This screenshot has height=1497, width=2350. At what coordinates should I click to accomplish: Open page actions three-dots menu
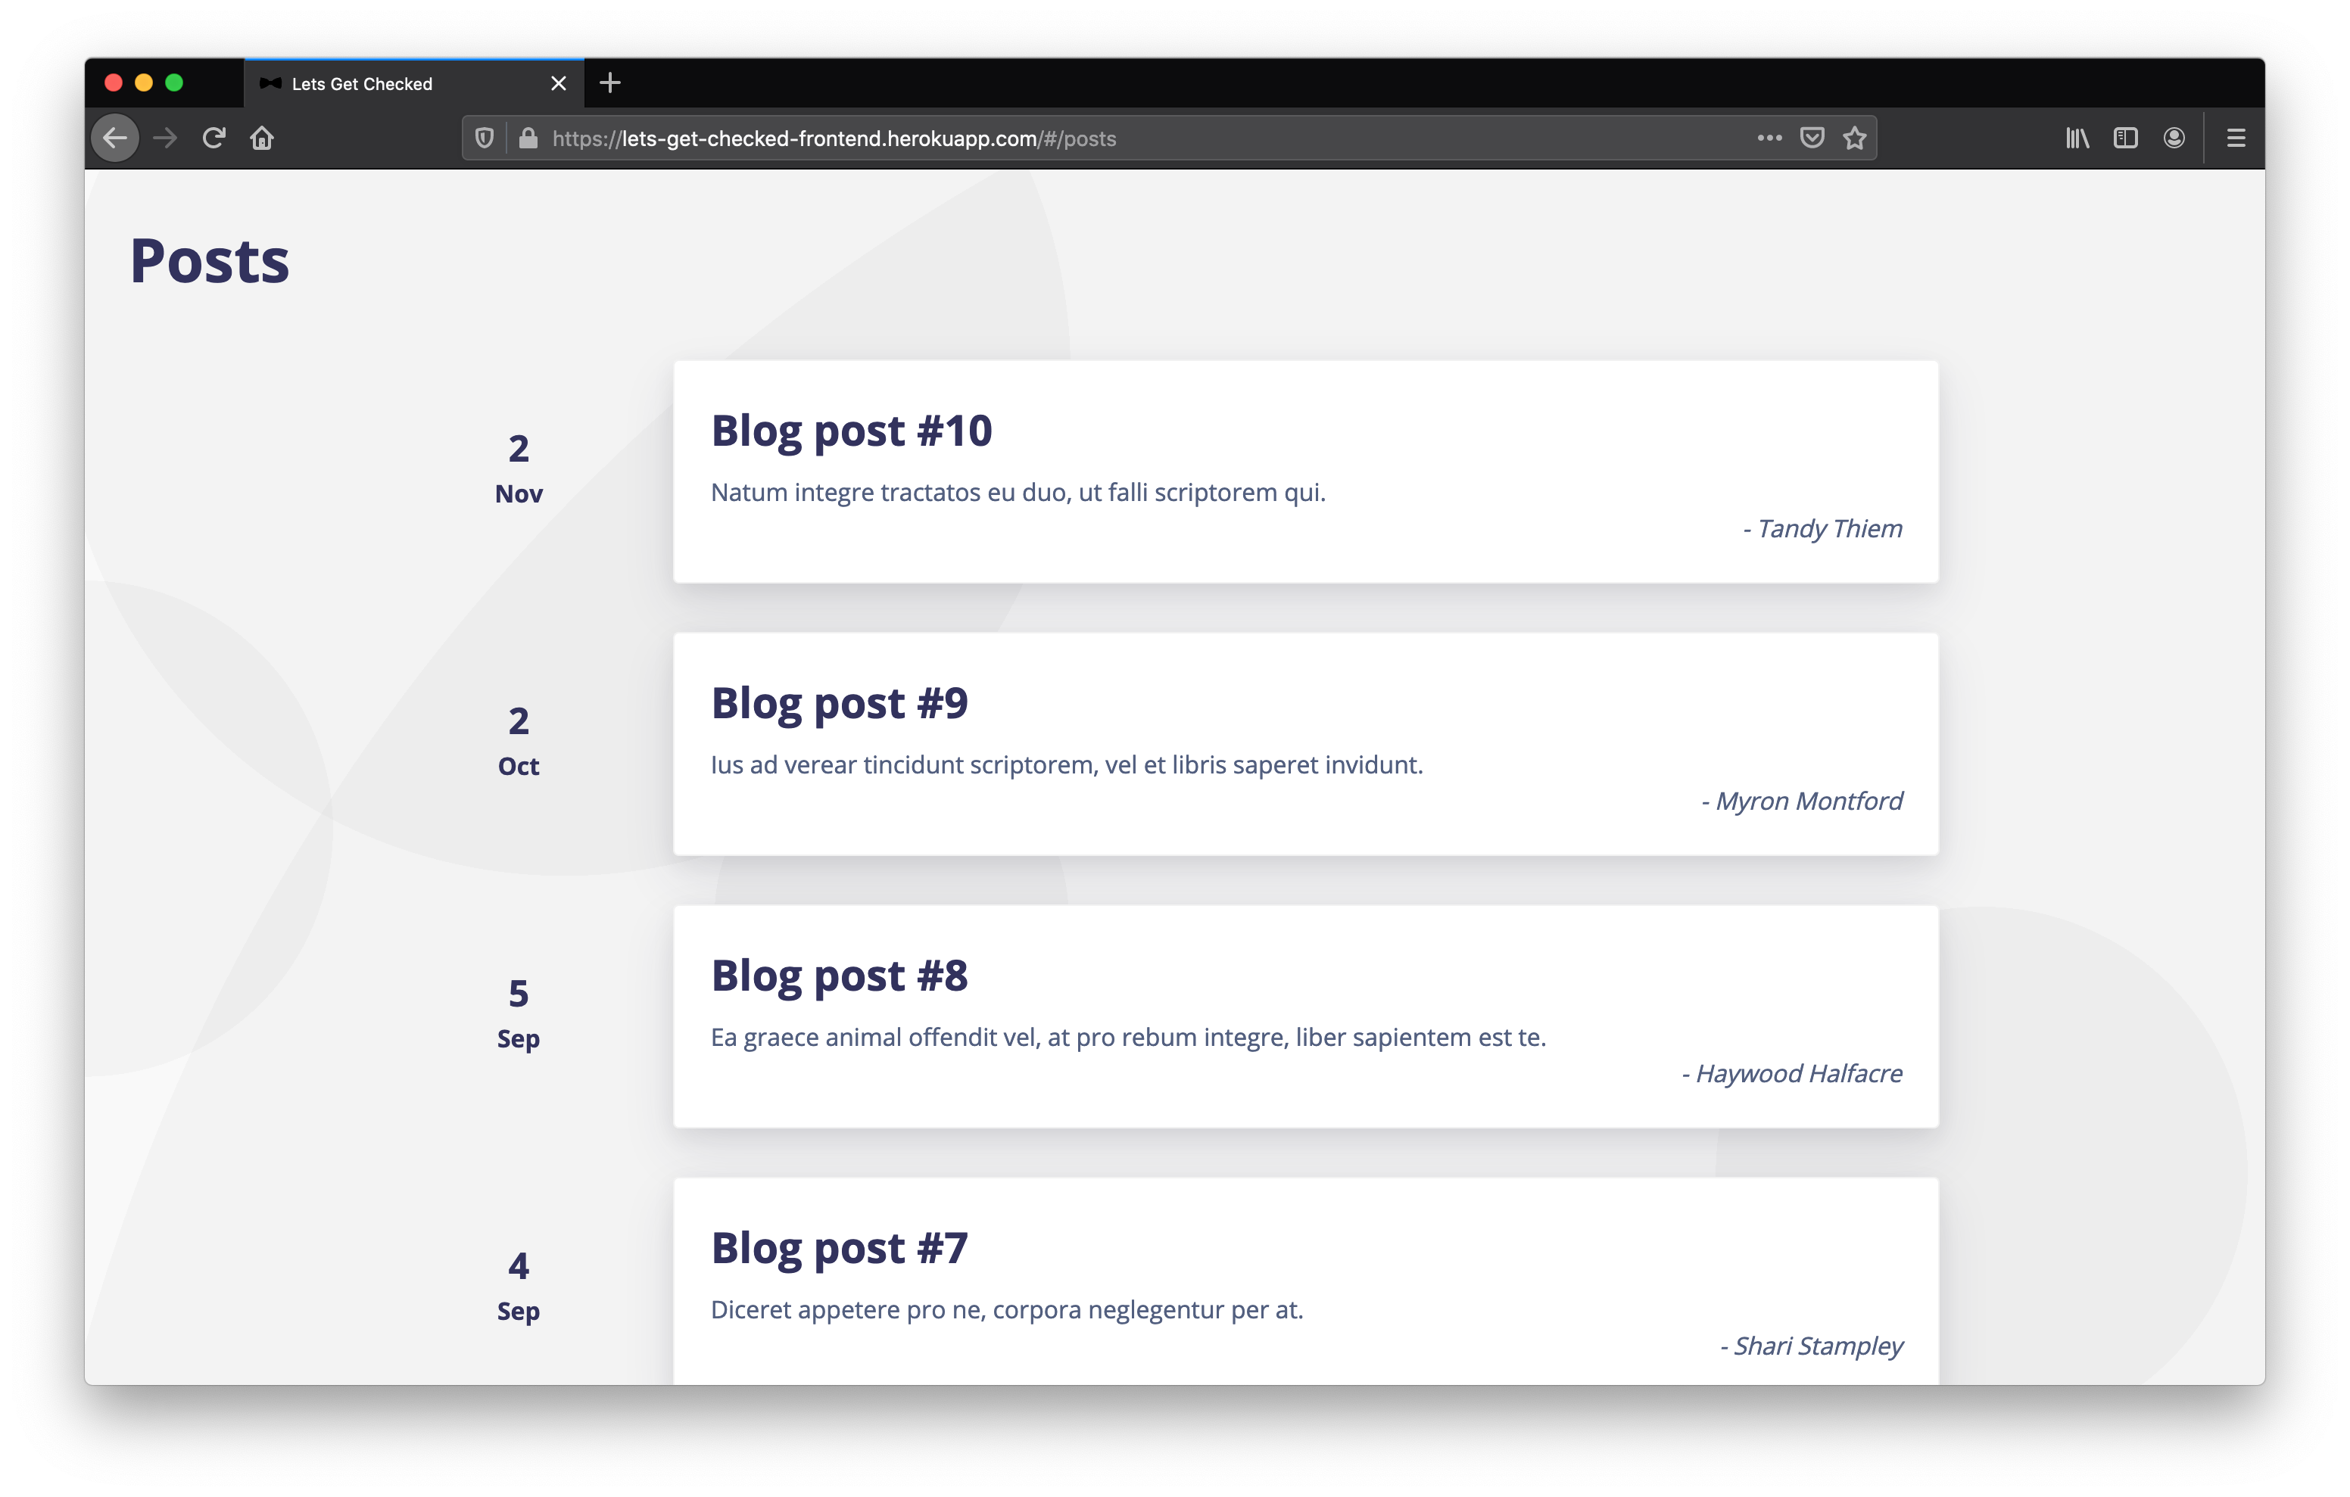point(1769,138)
